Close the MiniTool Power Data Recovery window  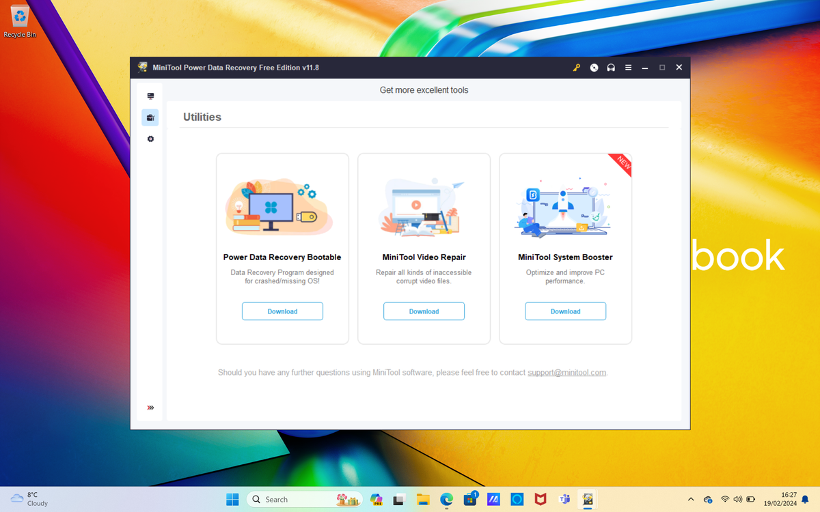pos(679,68)
